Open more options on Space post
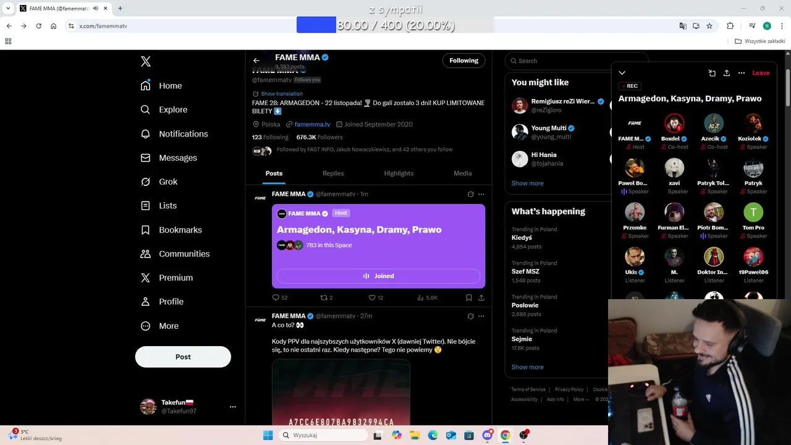This screenshot has width=791, height=445. 481,194
